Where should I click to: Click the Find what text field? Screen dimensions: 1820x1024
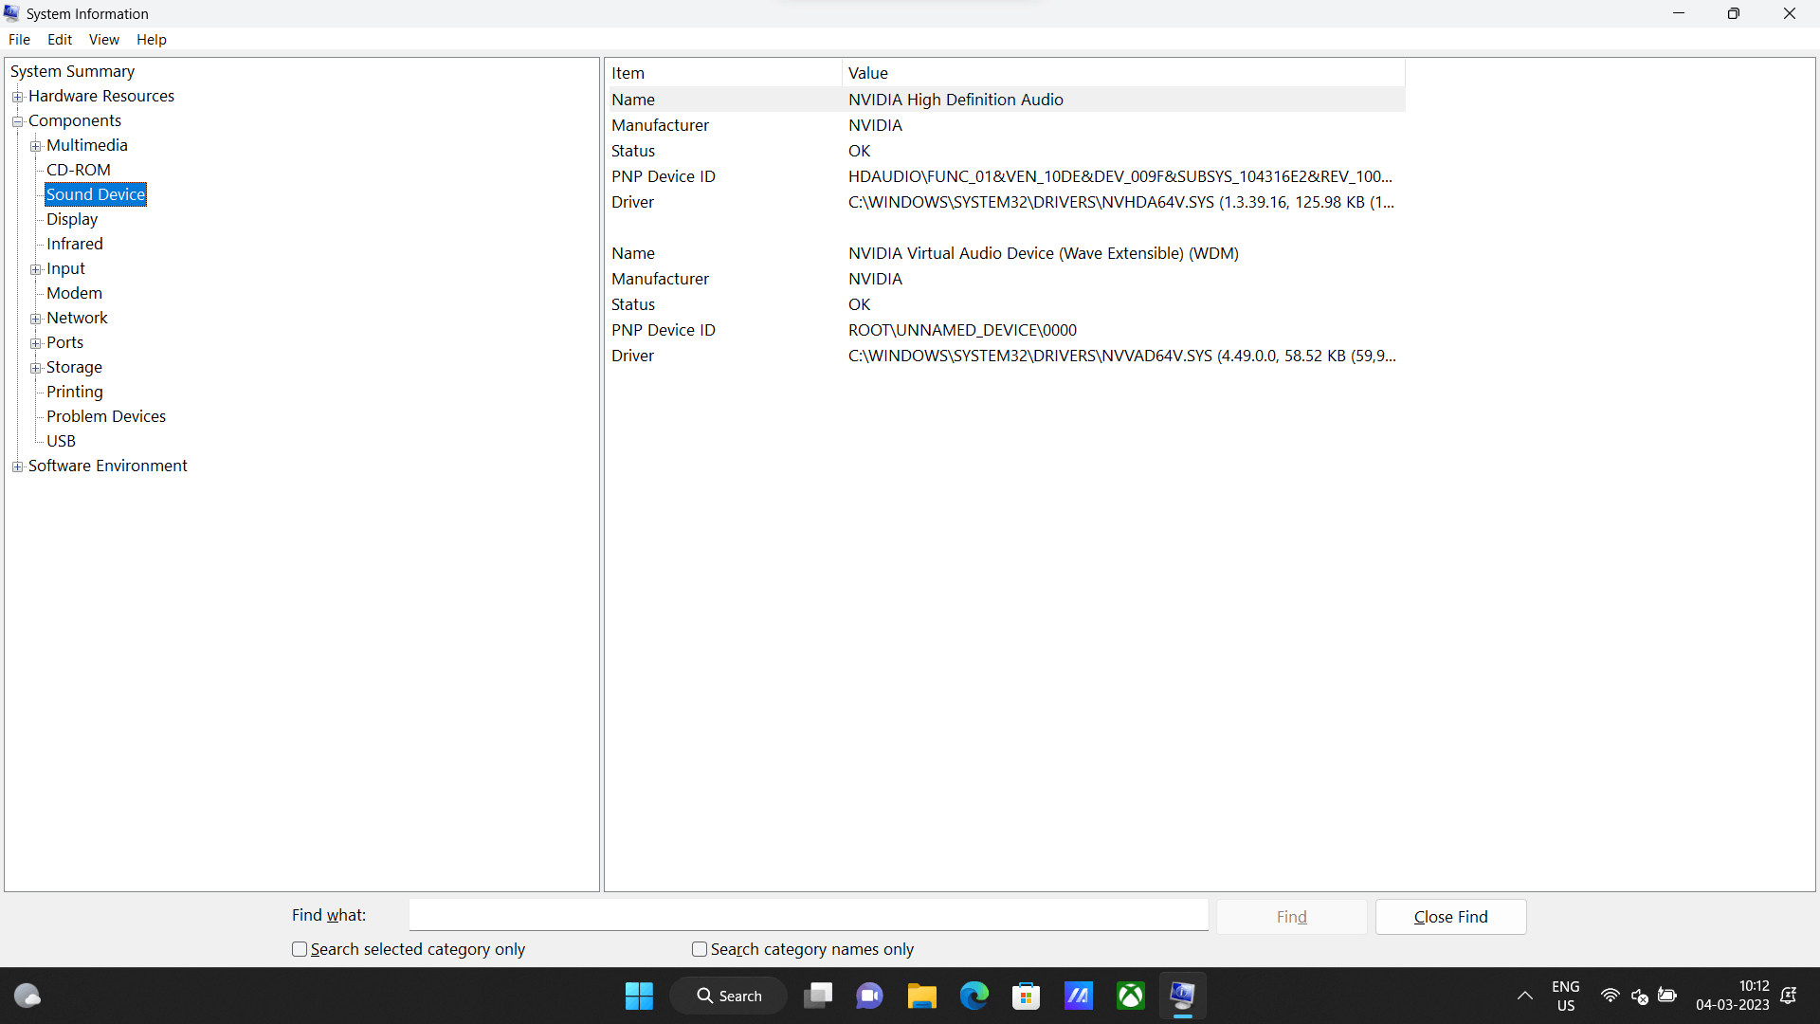808,915
